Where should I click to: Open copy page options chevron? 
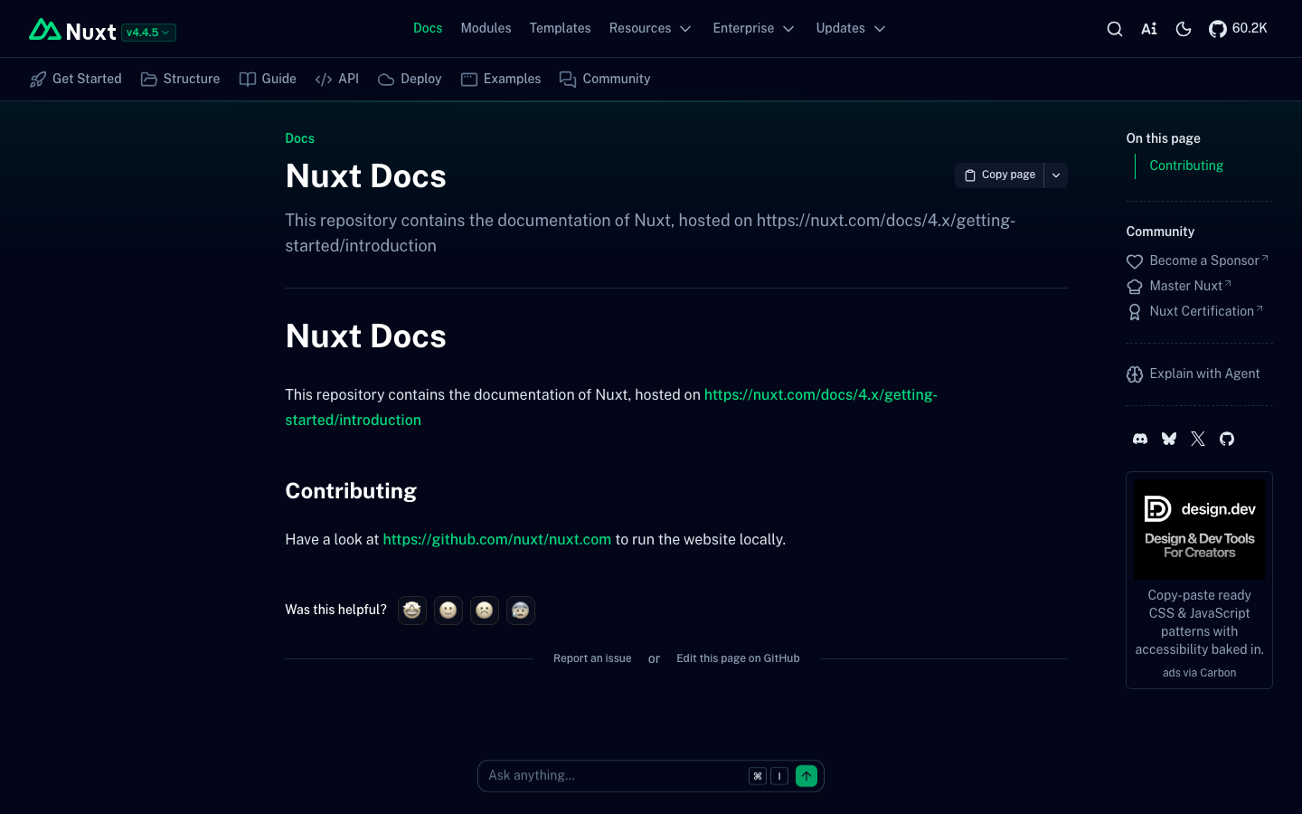1056,175
